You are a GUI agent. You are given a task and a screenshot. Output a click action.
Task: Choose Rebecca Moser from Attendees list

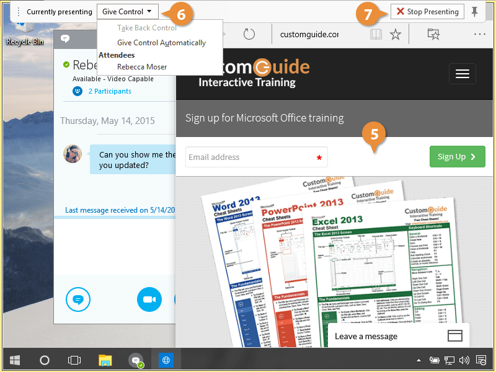pos(142,67)
